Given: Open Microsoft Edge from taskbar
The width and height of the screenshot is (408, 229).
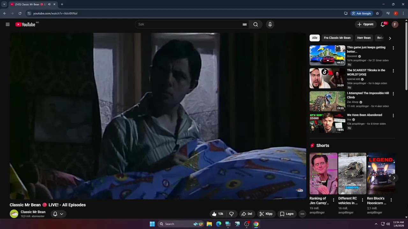Looking at the screenshot, I should click(219, 224).
